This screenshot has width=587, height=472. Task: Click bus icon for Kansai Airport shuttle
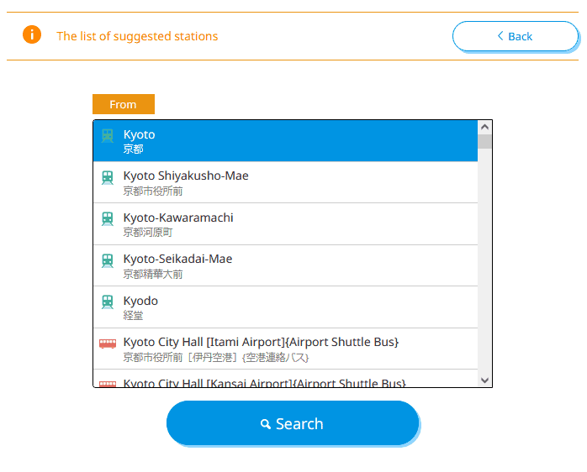(108, 383)
